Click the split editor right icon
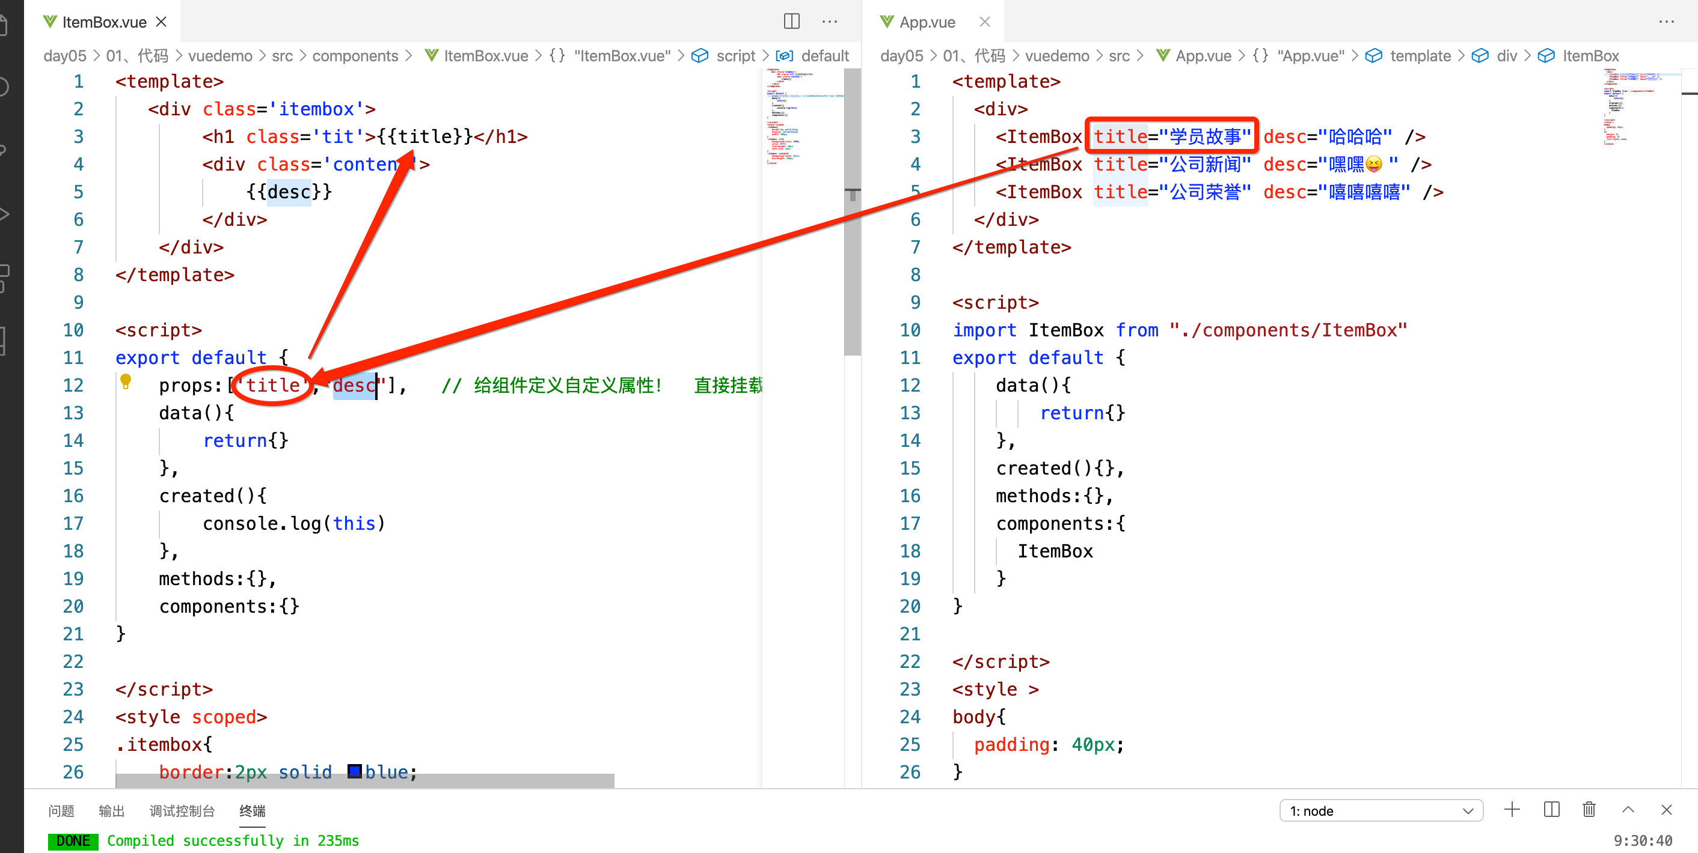Viewport: 1698px width, 853px height. 791,22
